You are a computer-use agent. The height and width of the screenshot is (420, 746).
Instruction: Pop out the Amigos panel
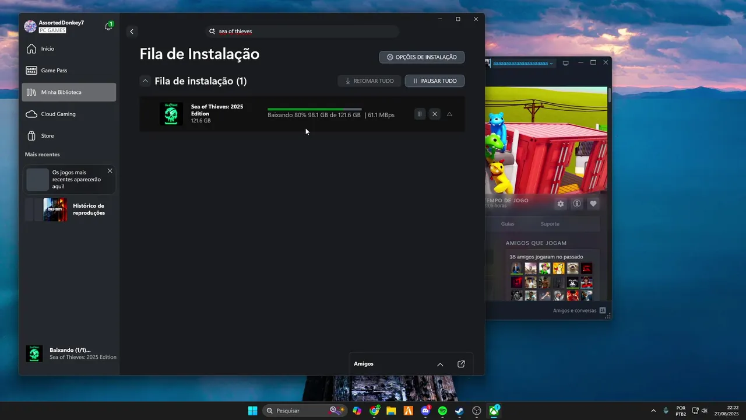(461, 364)
